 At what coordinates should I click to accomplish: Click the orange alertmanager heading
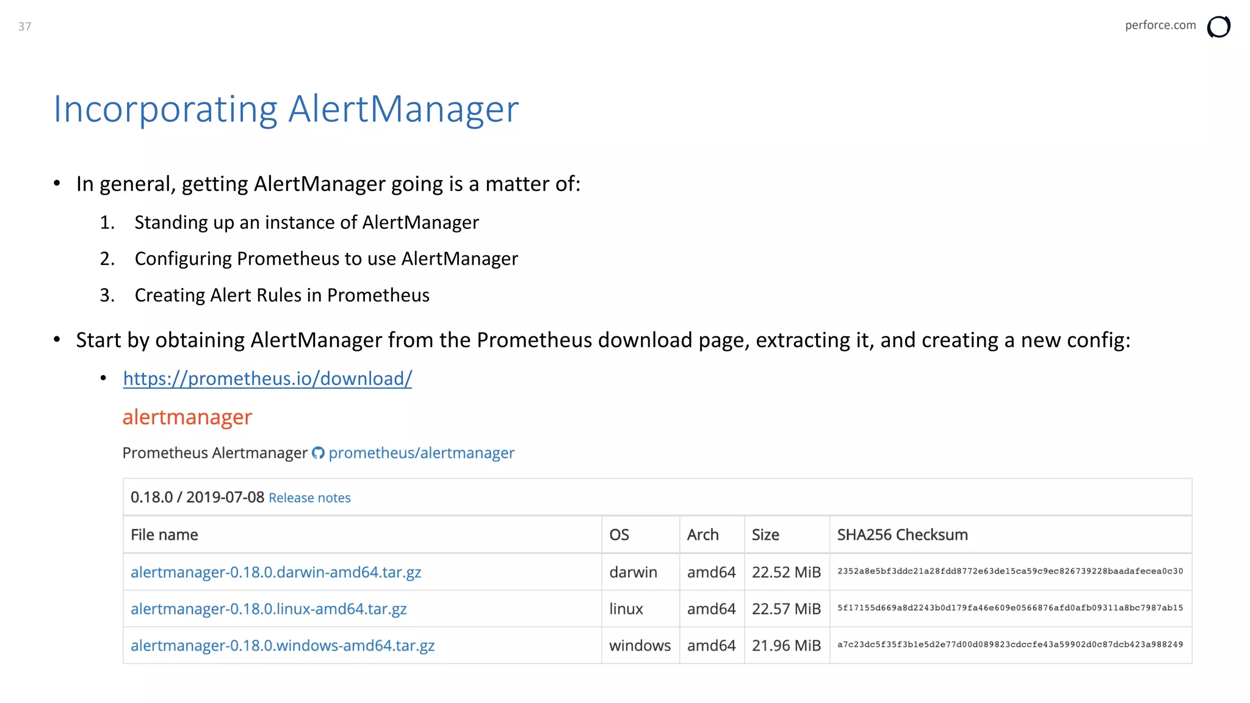pyautogui.click(x=187, y=417)
